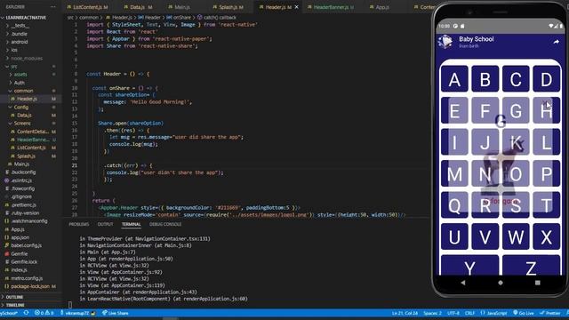This screenshot has width=569, height=320.
Task: Open ContentDetai... file under Screens
Action: coord(33,132)
